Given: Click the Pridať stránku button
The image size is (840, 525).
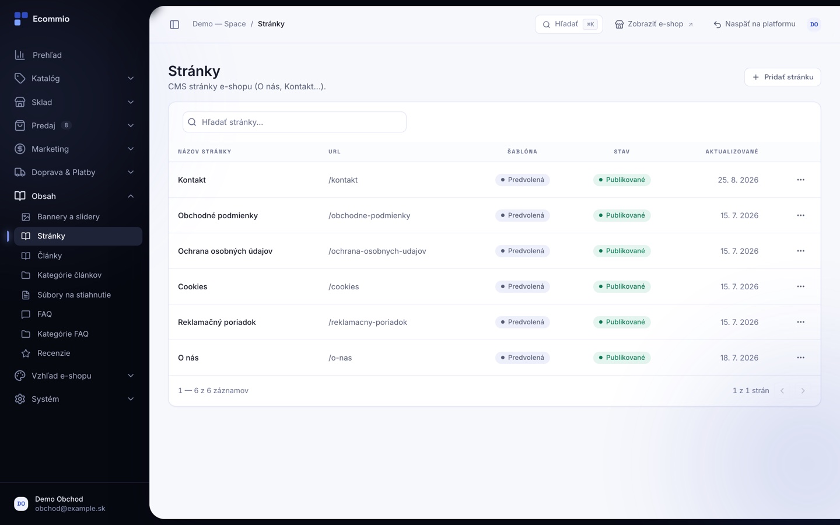Looking at the screenshot, I should (782, 77).
